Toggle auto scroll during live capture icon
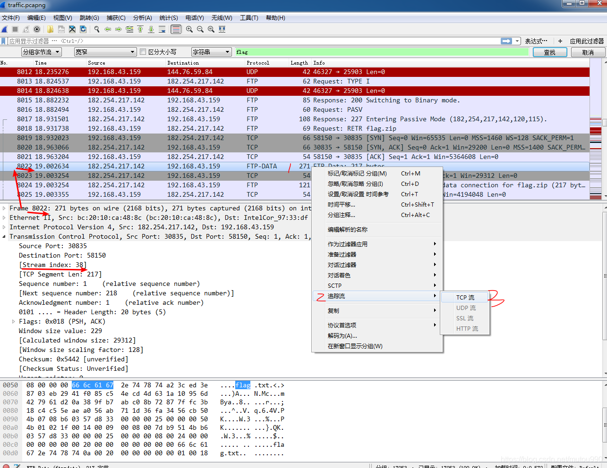 click(162, 29)
